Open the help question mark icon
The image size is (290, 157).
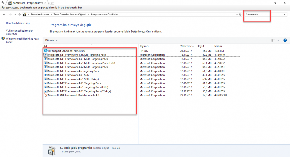(285, 40)
